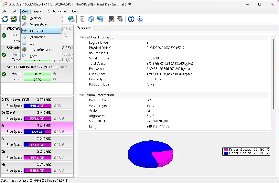Collapse the Volume Information section

[x=82, y=95]
